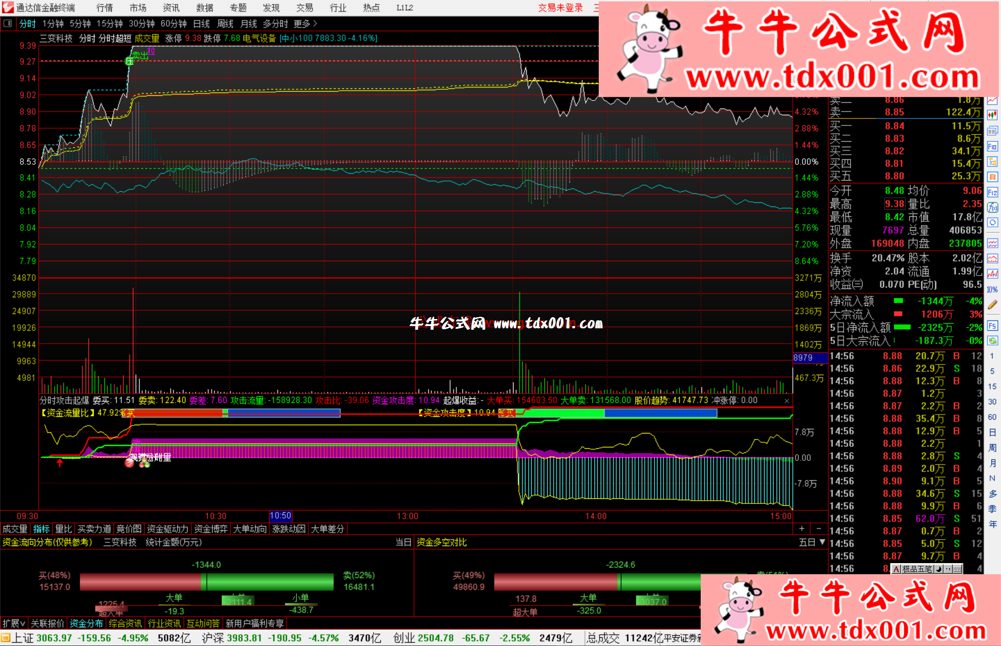Screen dimensions: 1001x646
Task: Open the 行情 menu
Action: (104, 8)
